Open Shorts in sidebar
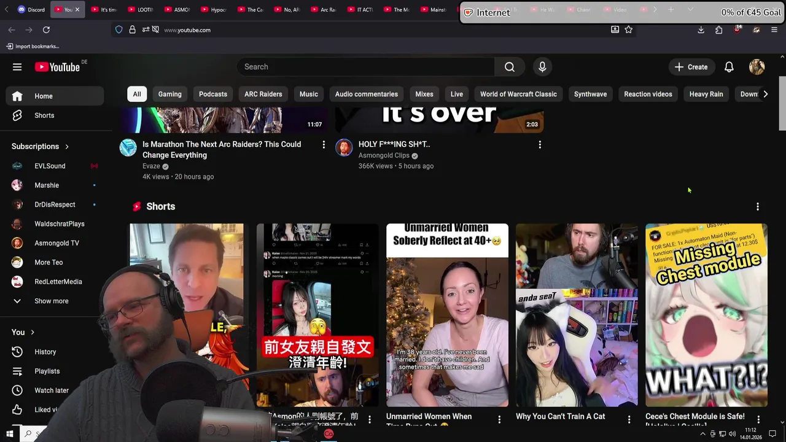 (55, 115)
